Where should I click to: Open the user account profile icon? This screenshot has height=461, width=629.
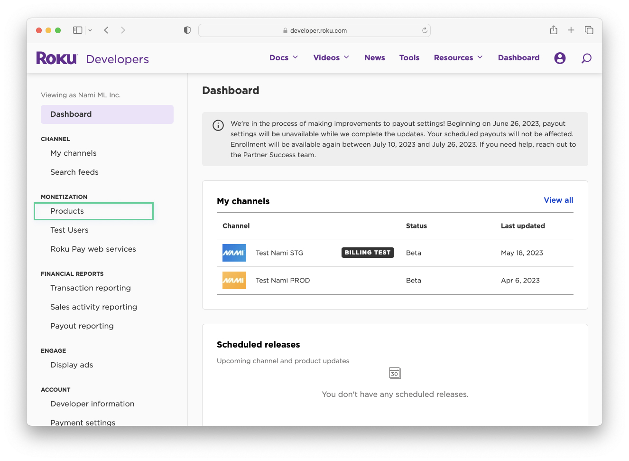[560, 58]
